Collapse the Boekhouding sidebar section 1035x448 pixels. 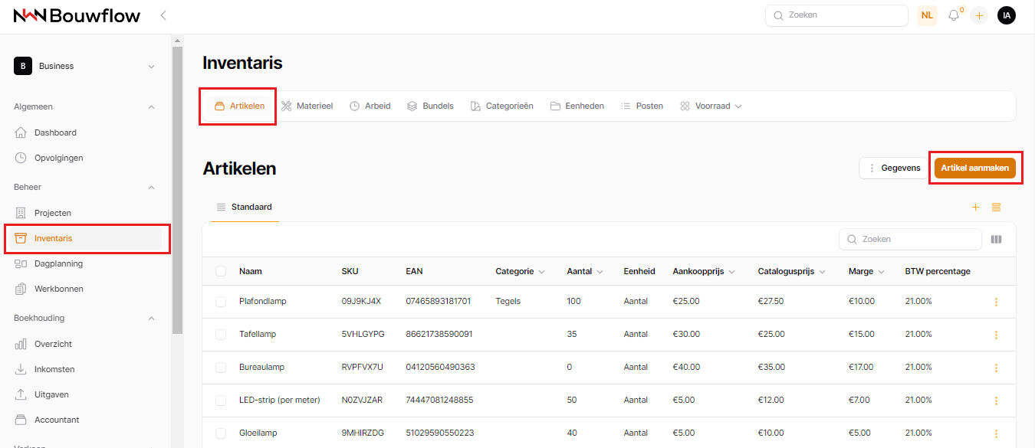click(151, 318)
